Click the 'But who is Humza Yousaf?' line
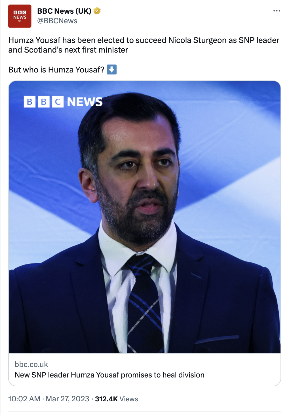Viewport: 291px width, 415px height. click(56, 70)
